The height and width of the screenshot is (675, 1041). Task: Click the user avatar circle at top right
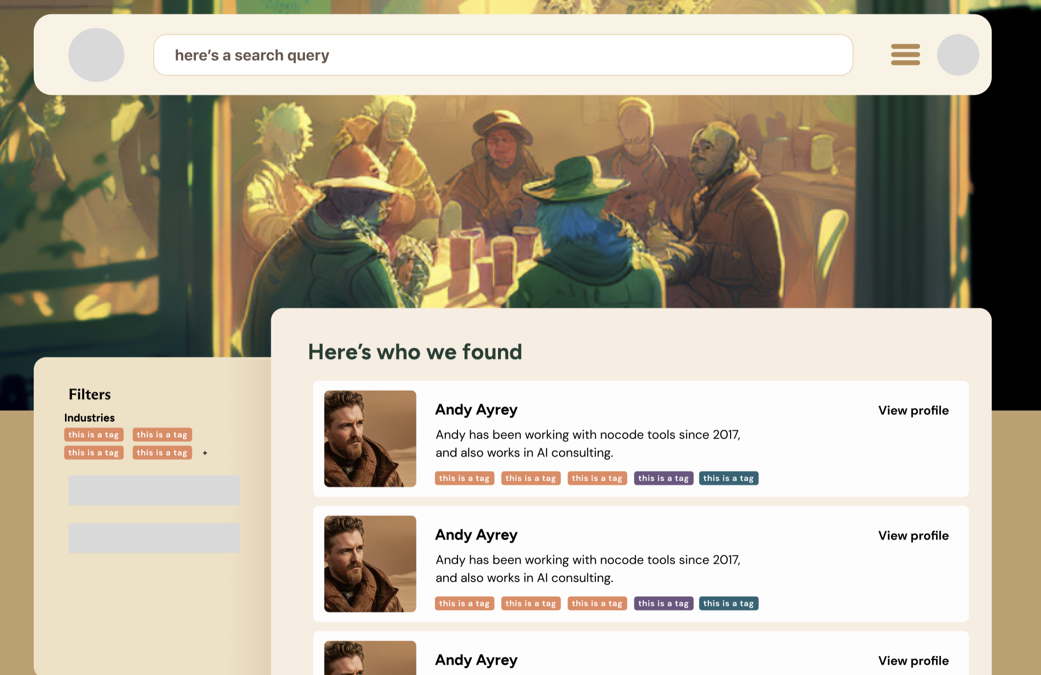[957, 55]
